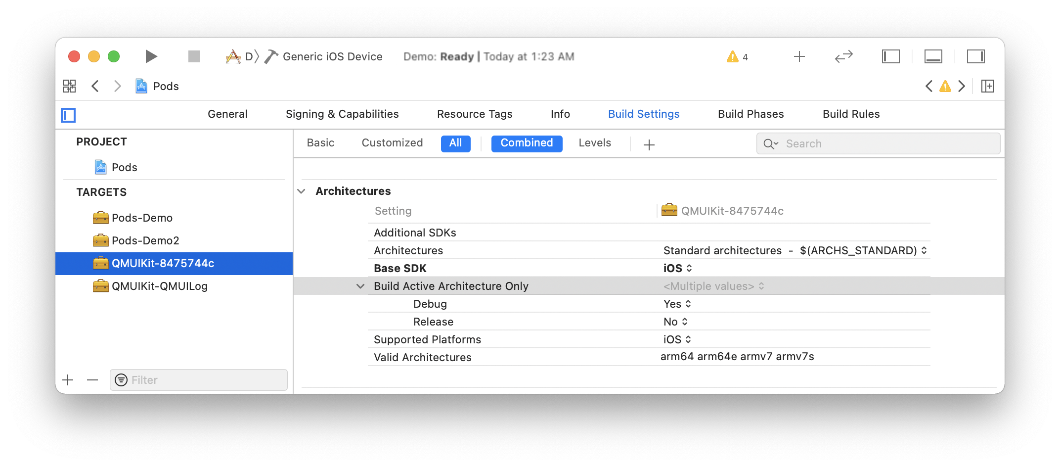Image resolution: width=1060 pixels, height=467 pixels.
Task: Toggle the debug area (bottom) panel
Action: (933, 56)
